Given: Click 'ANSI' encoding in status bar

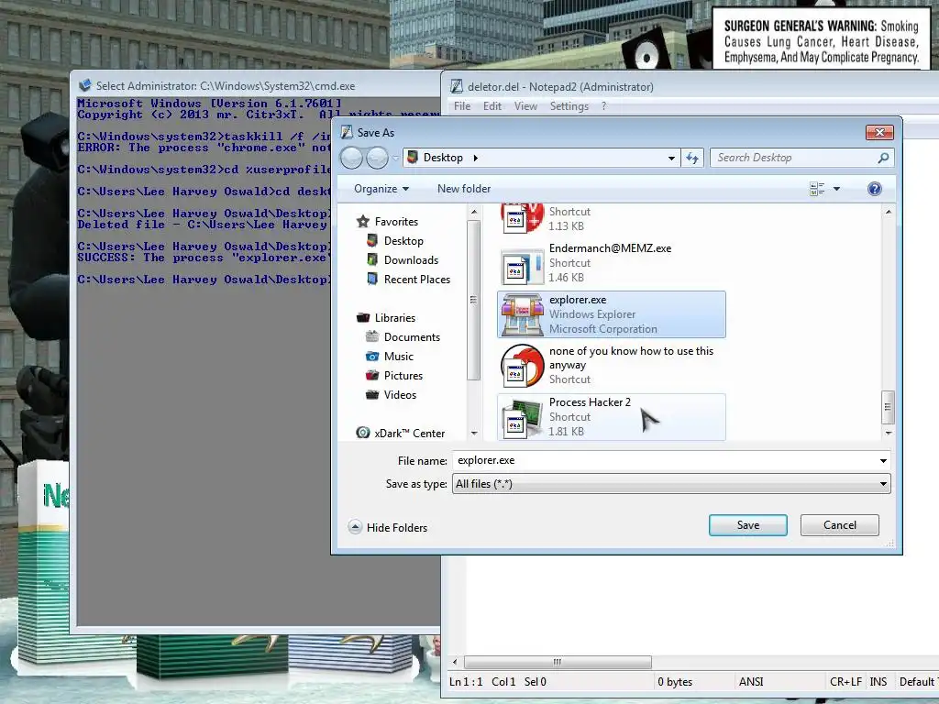Looking at the screenshot, I should (751, 682).
